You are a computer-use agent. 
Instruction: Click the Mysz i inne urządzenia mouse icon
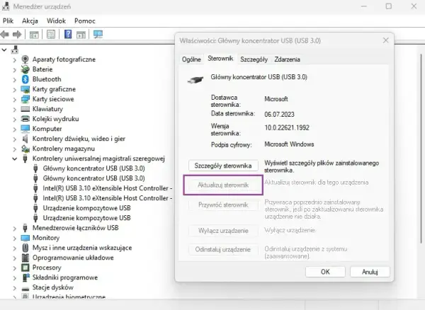coord(25,248)
